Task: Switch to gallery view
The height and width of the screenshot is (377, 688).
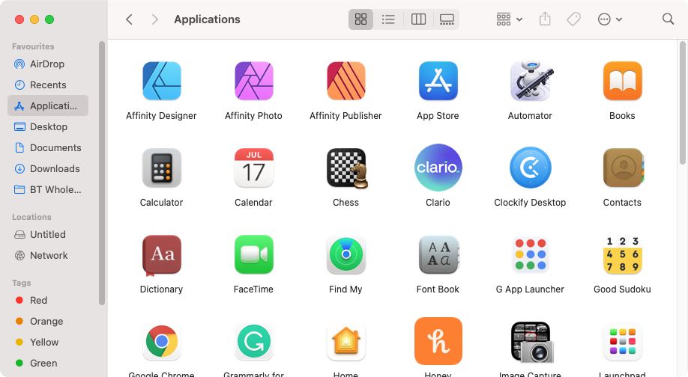Action: (447, 19)
